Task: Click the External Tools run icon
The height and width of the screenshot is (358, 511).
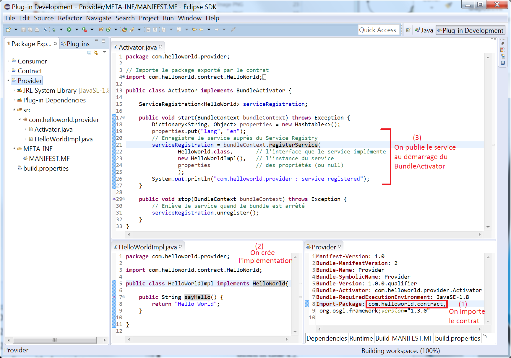Action: 85,30
